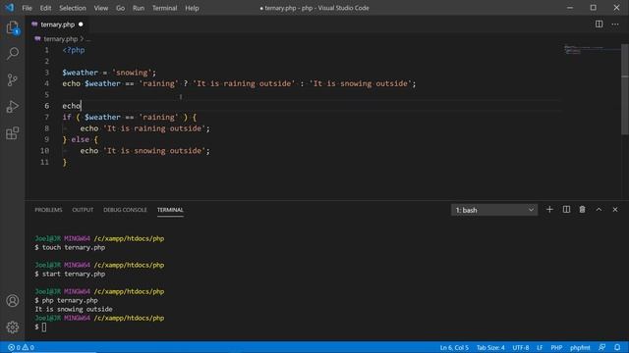Click the feedback icon in status bar
The image size is (629, 353).
[x=601, y=347]
